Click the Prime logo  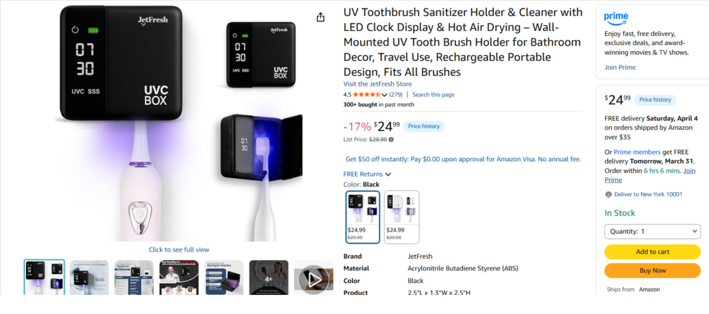pyautogui.click(x=616, y=19)
